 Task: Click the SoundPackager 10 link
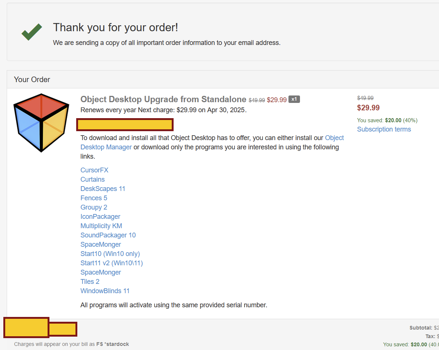[x=108, y=235]
